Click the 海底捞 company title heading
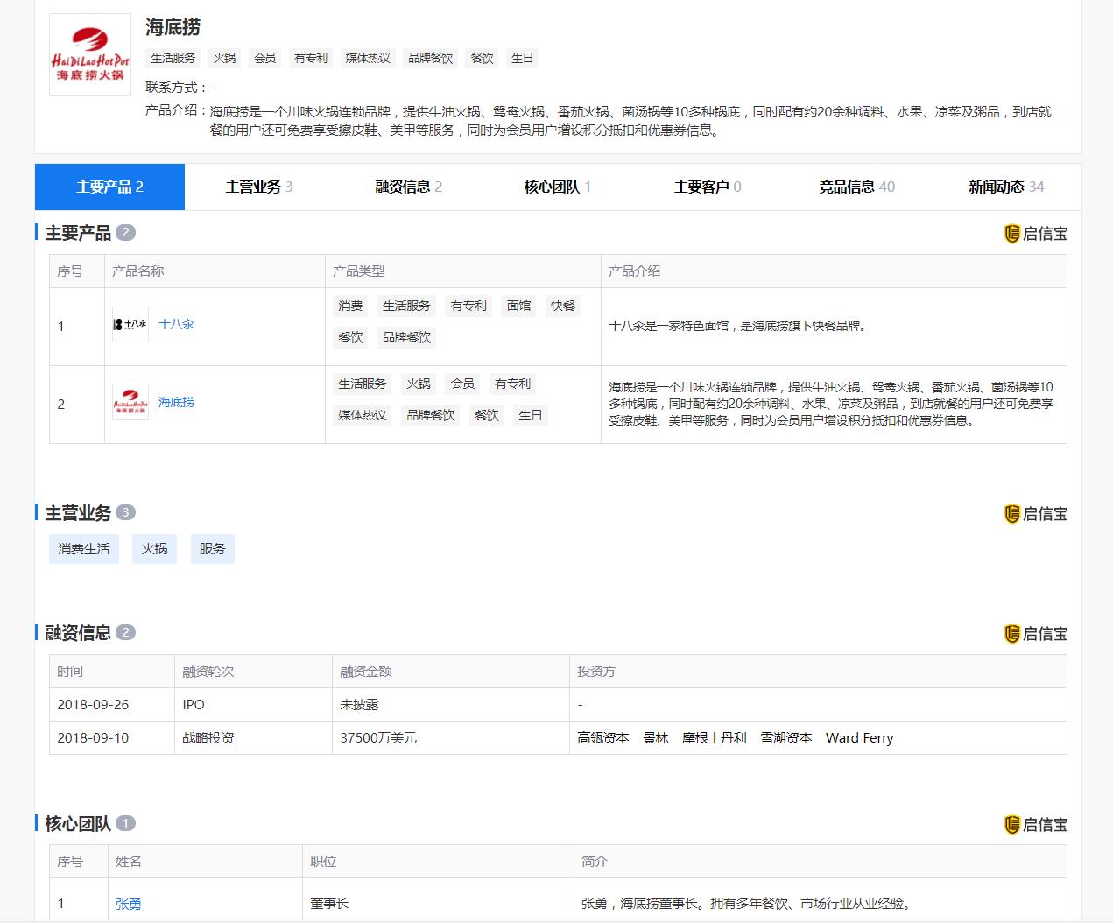Viewport: 1113px width, 923px height. pos(173,27)
